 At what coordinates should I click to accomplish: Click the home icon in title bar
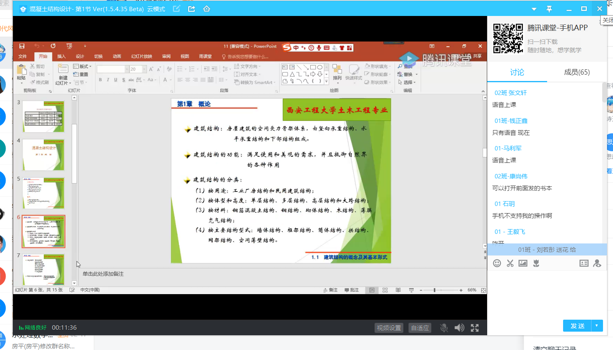206,9
